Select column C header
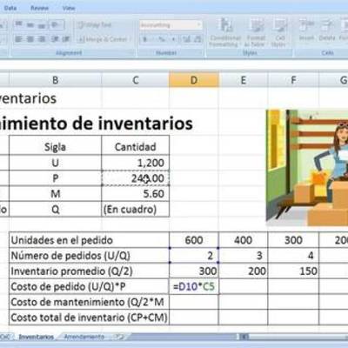The image size is (348, 348). coord(136,80)
